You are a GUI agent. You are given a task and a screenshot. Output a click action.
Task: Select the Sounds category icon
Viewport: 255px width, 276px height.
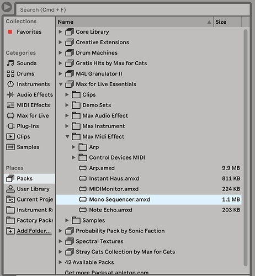click(10, 63)
